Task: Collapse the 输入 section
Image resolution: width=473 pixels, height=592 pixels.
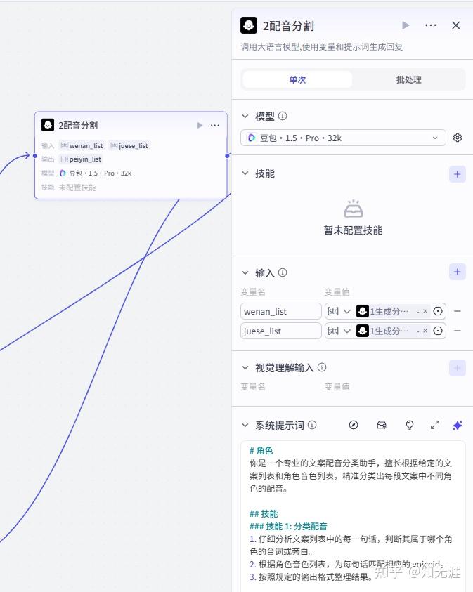Action: 245,272
